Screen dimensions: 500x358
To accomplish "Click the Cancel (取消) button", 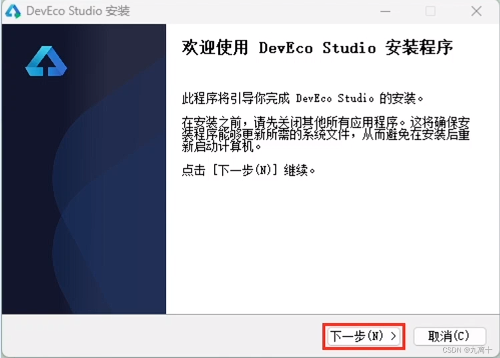I will (x=449, y=336).
